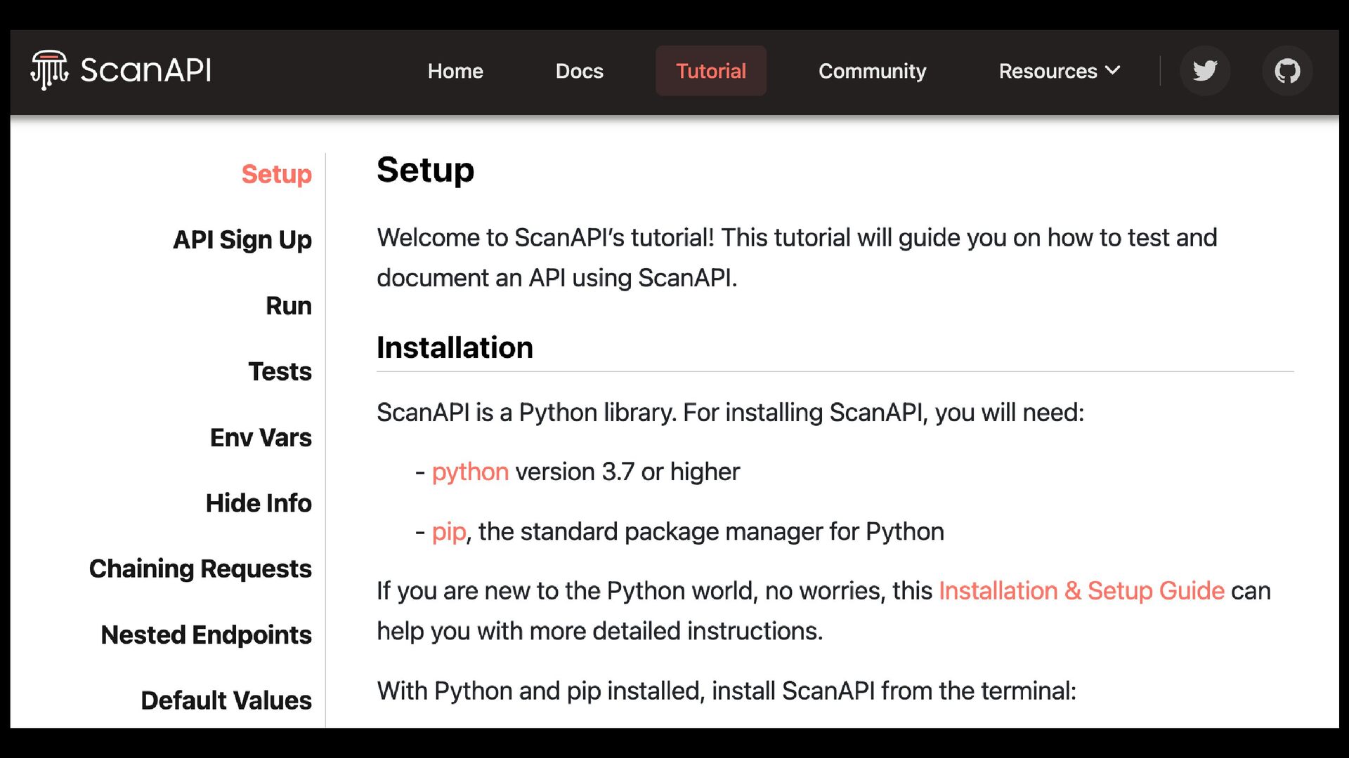Open the Twitter icon link

pos(1204,71)
